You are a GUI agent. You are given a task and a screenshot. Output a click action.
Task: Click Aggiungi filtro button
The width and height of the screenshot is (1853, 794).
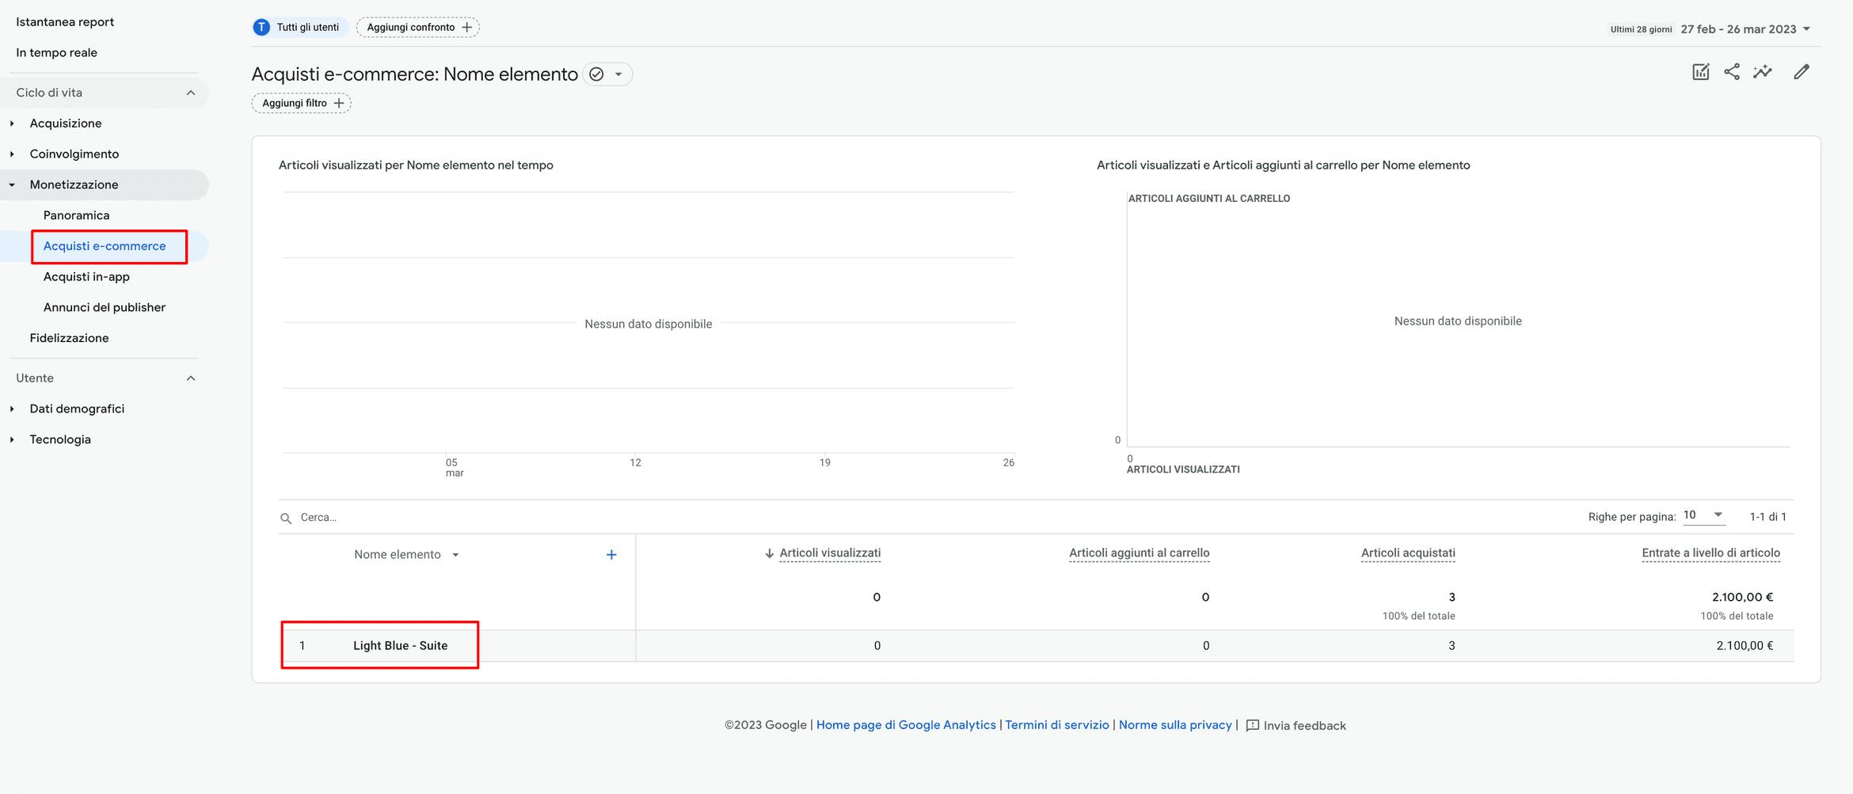click(302, 104)
